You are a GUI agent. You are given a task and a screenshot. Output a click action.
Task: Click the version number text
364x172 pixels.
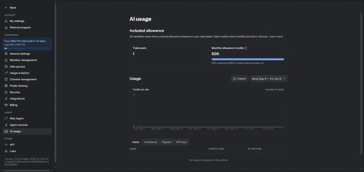pos(27,161)
